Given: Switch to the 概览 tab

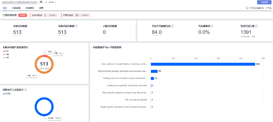Looking at the screenshot, I should coord(5,8).
